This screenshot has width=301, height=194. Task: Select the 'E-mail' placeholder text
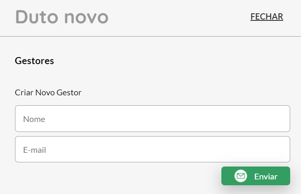click(x=35, y=150)
